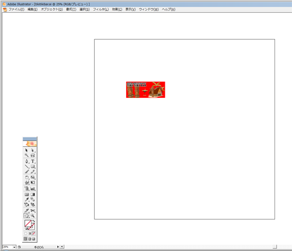Select the Magic Wand tool
292x251 pixels.
point(26,155)
